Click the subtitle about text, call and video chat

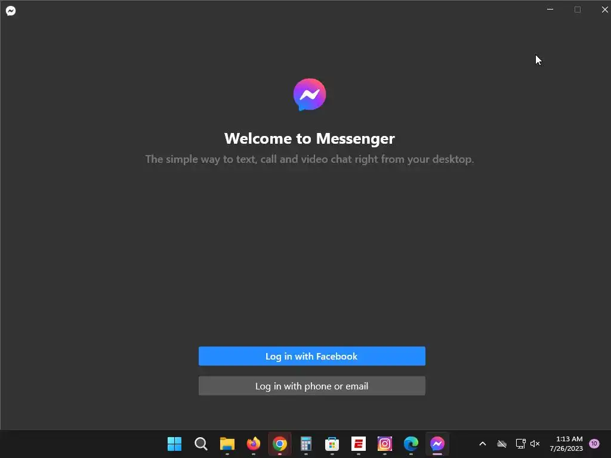click(310, 159)
